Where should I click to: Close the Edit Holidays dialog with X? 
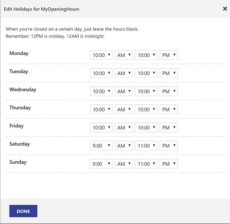[225, 9]
